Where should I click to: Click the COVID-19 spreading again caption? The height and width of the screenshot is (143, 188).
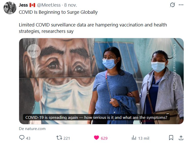tap(96, 118)
